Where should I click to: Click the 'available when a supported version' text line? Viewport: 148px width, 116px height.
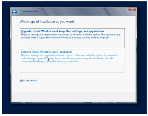[65, 37]
